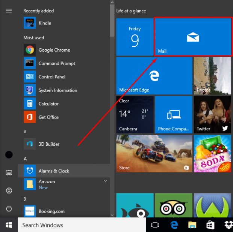Open the Phone Companion tile
Image resolution: width=233 pixels, height=232 pixels.
(x=174, y=114)
